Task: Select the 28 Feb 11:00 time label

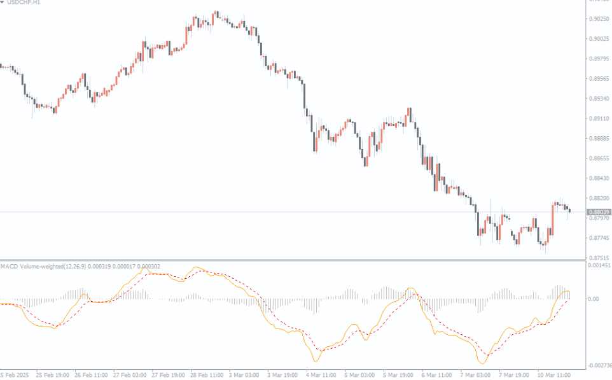Action: [207, 375]
